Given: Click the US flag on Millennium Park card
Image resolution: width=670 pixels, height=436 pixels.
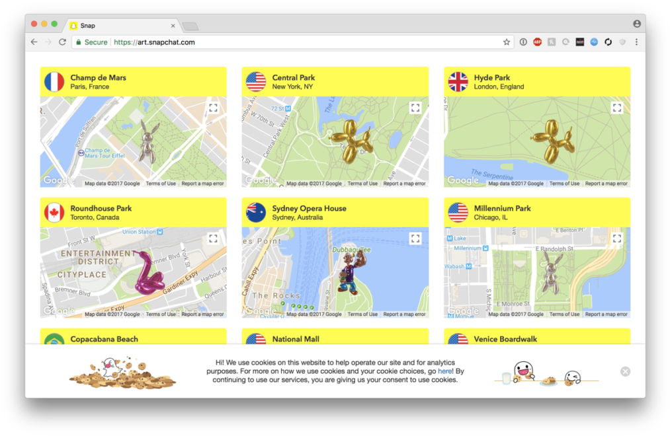Looking at the screenshot, I should [x=458, y=212].
